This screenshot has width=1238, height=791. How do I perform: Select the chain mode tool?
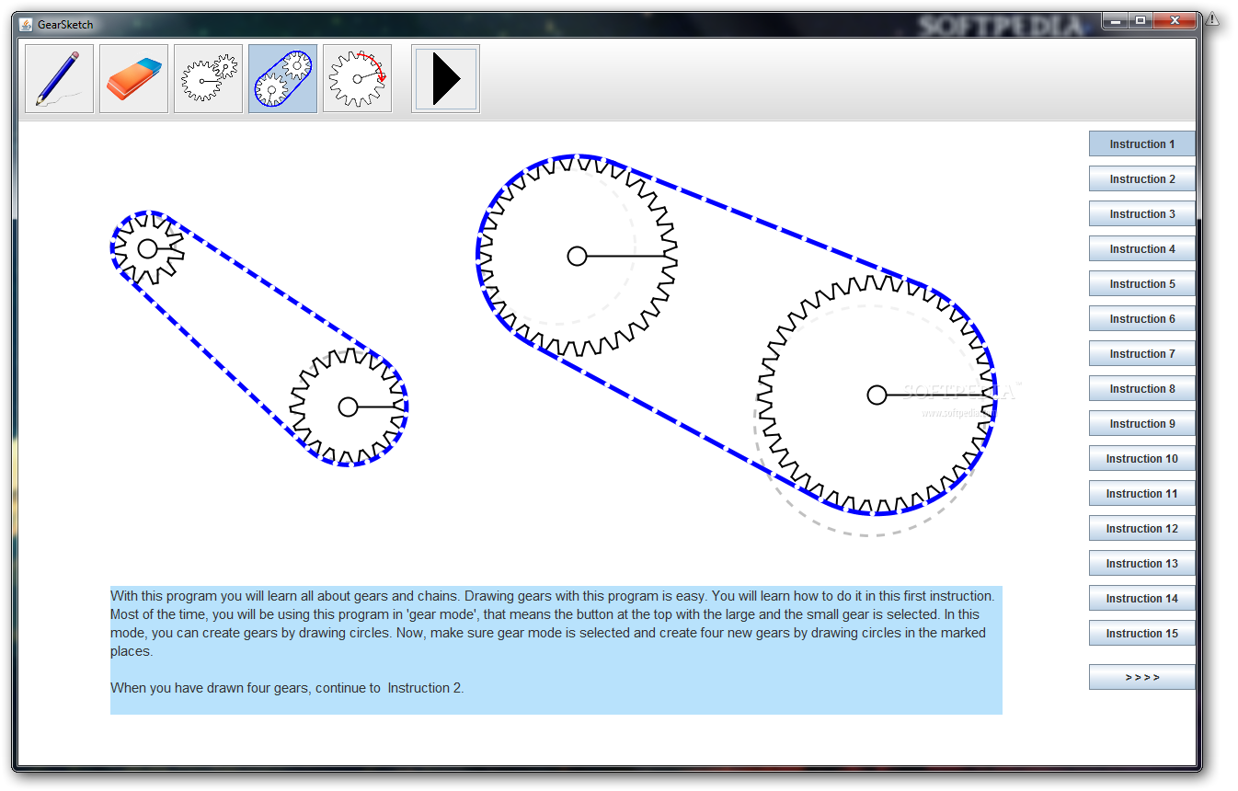282,79
